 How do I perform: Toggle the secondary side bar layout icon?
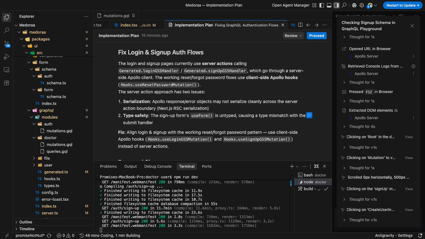336,5
